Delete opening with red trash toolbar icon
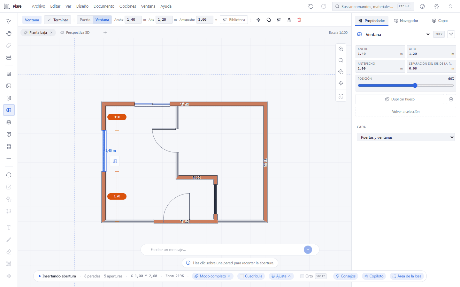This screenshot has width=460, height=287. click(299, 20)
